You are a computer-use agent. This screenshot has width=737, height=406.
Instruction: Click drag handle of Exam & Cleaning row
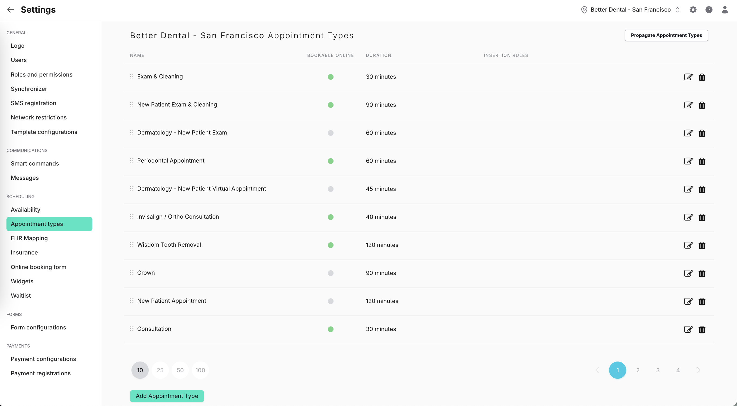(131, 77)
